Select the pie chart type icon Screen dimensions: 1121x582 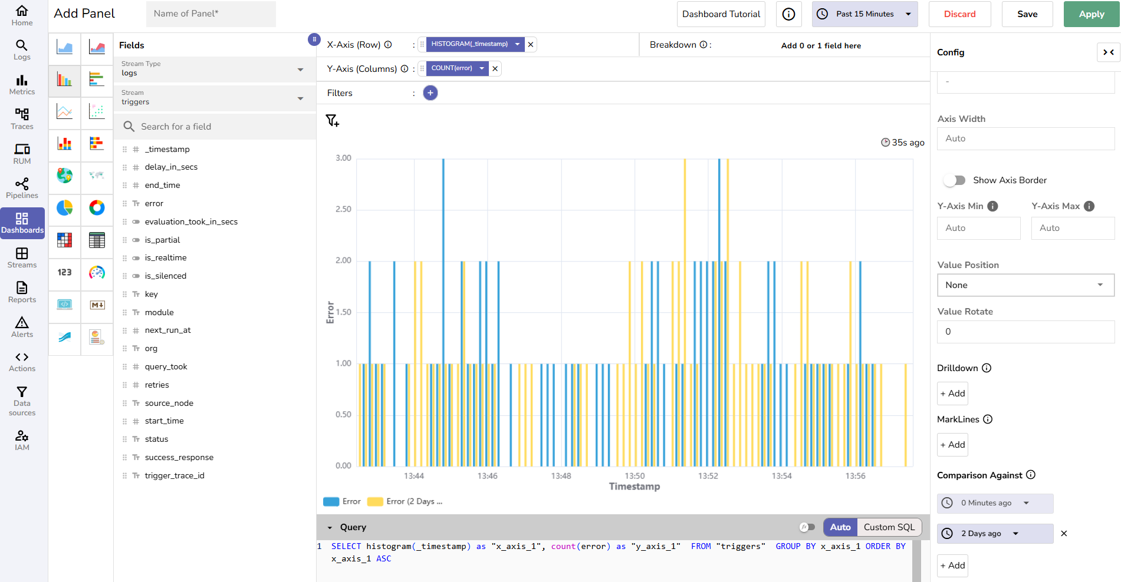tap(65, 207)
